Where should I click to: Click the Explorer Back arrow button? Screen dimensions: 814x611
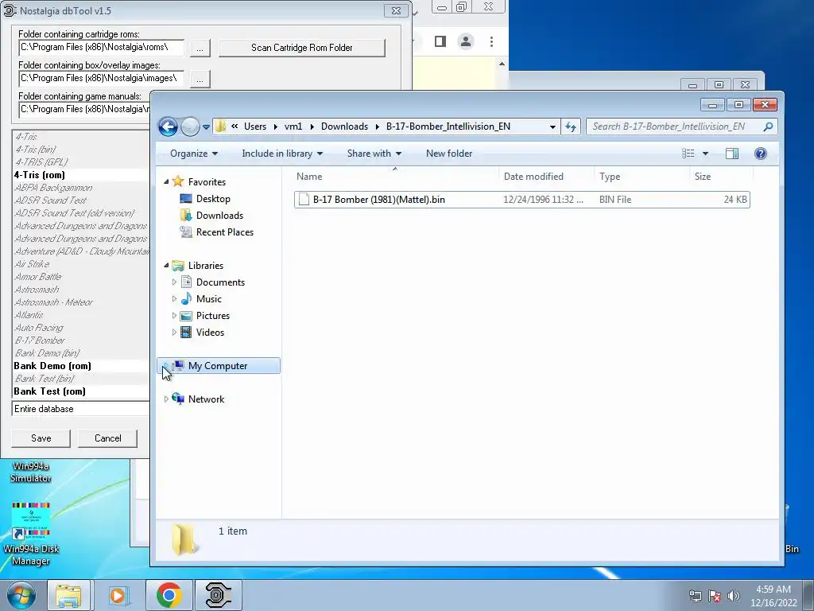[168, 126]
